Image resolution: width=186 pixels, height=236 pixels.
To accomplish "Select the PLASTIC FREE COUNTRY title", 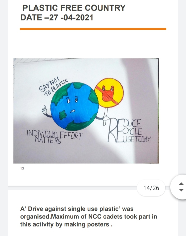I will 74,8.
